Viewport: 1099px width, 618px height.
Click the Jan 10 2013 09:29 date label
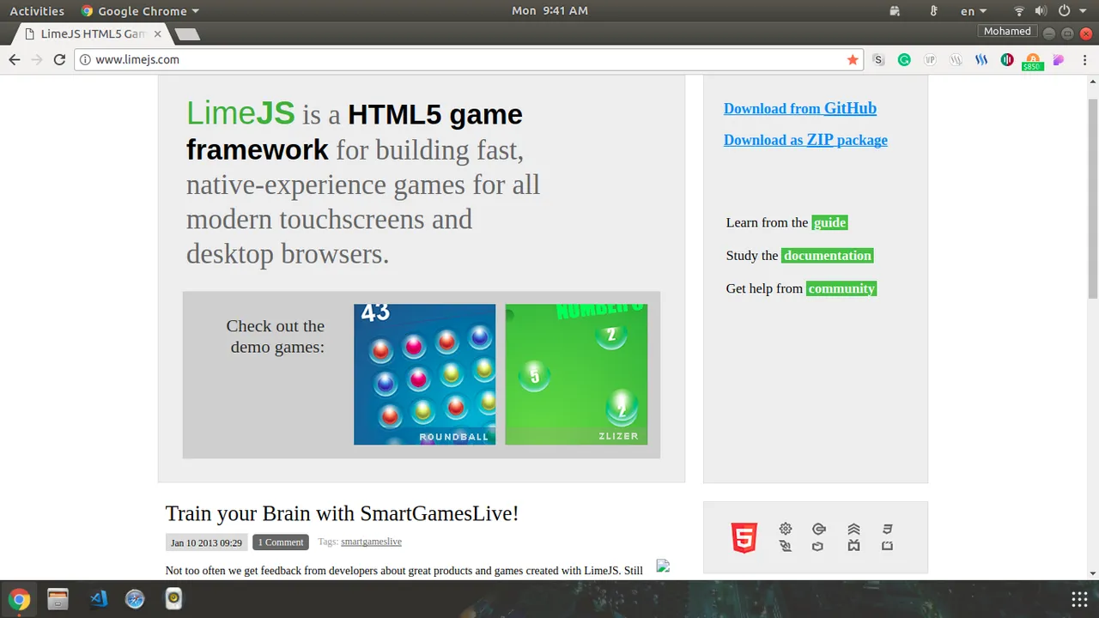click(x=206, y=542)
